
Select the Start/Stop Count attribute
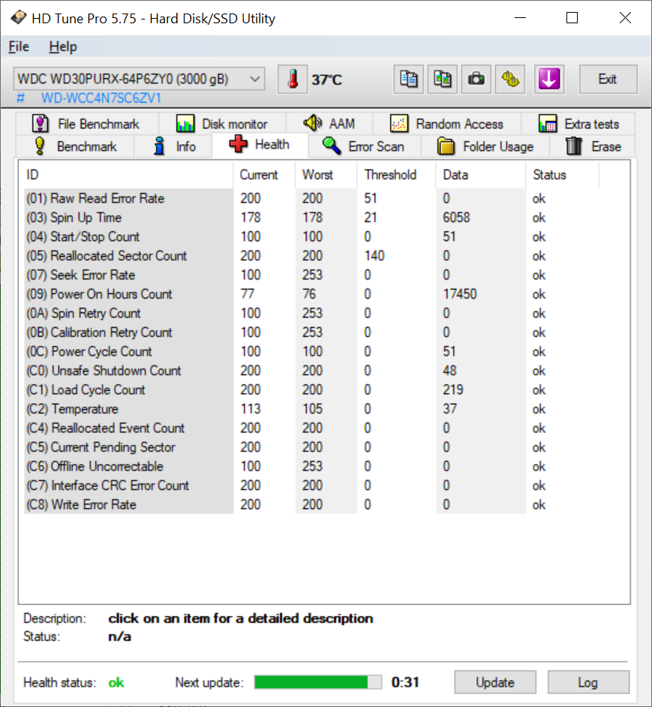(x=311, y=236)
